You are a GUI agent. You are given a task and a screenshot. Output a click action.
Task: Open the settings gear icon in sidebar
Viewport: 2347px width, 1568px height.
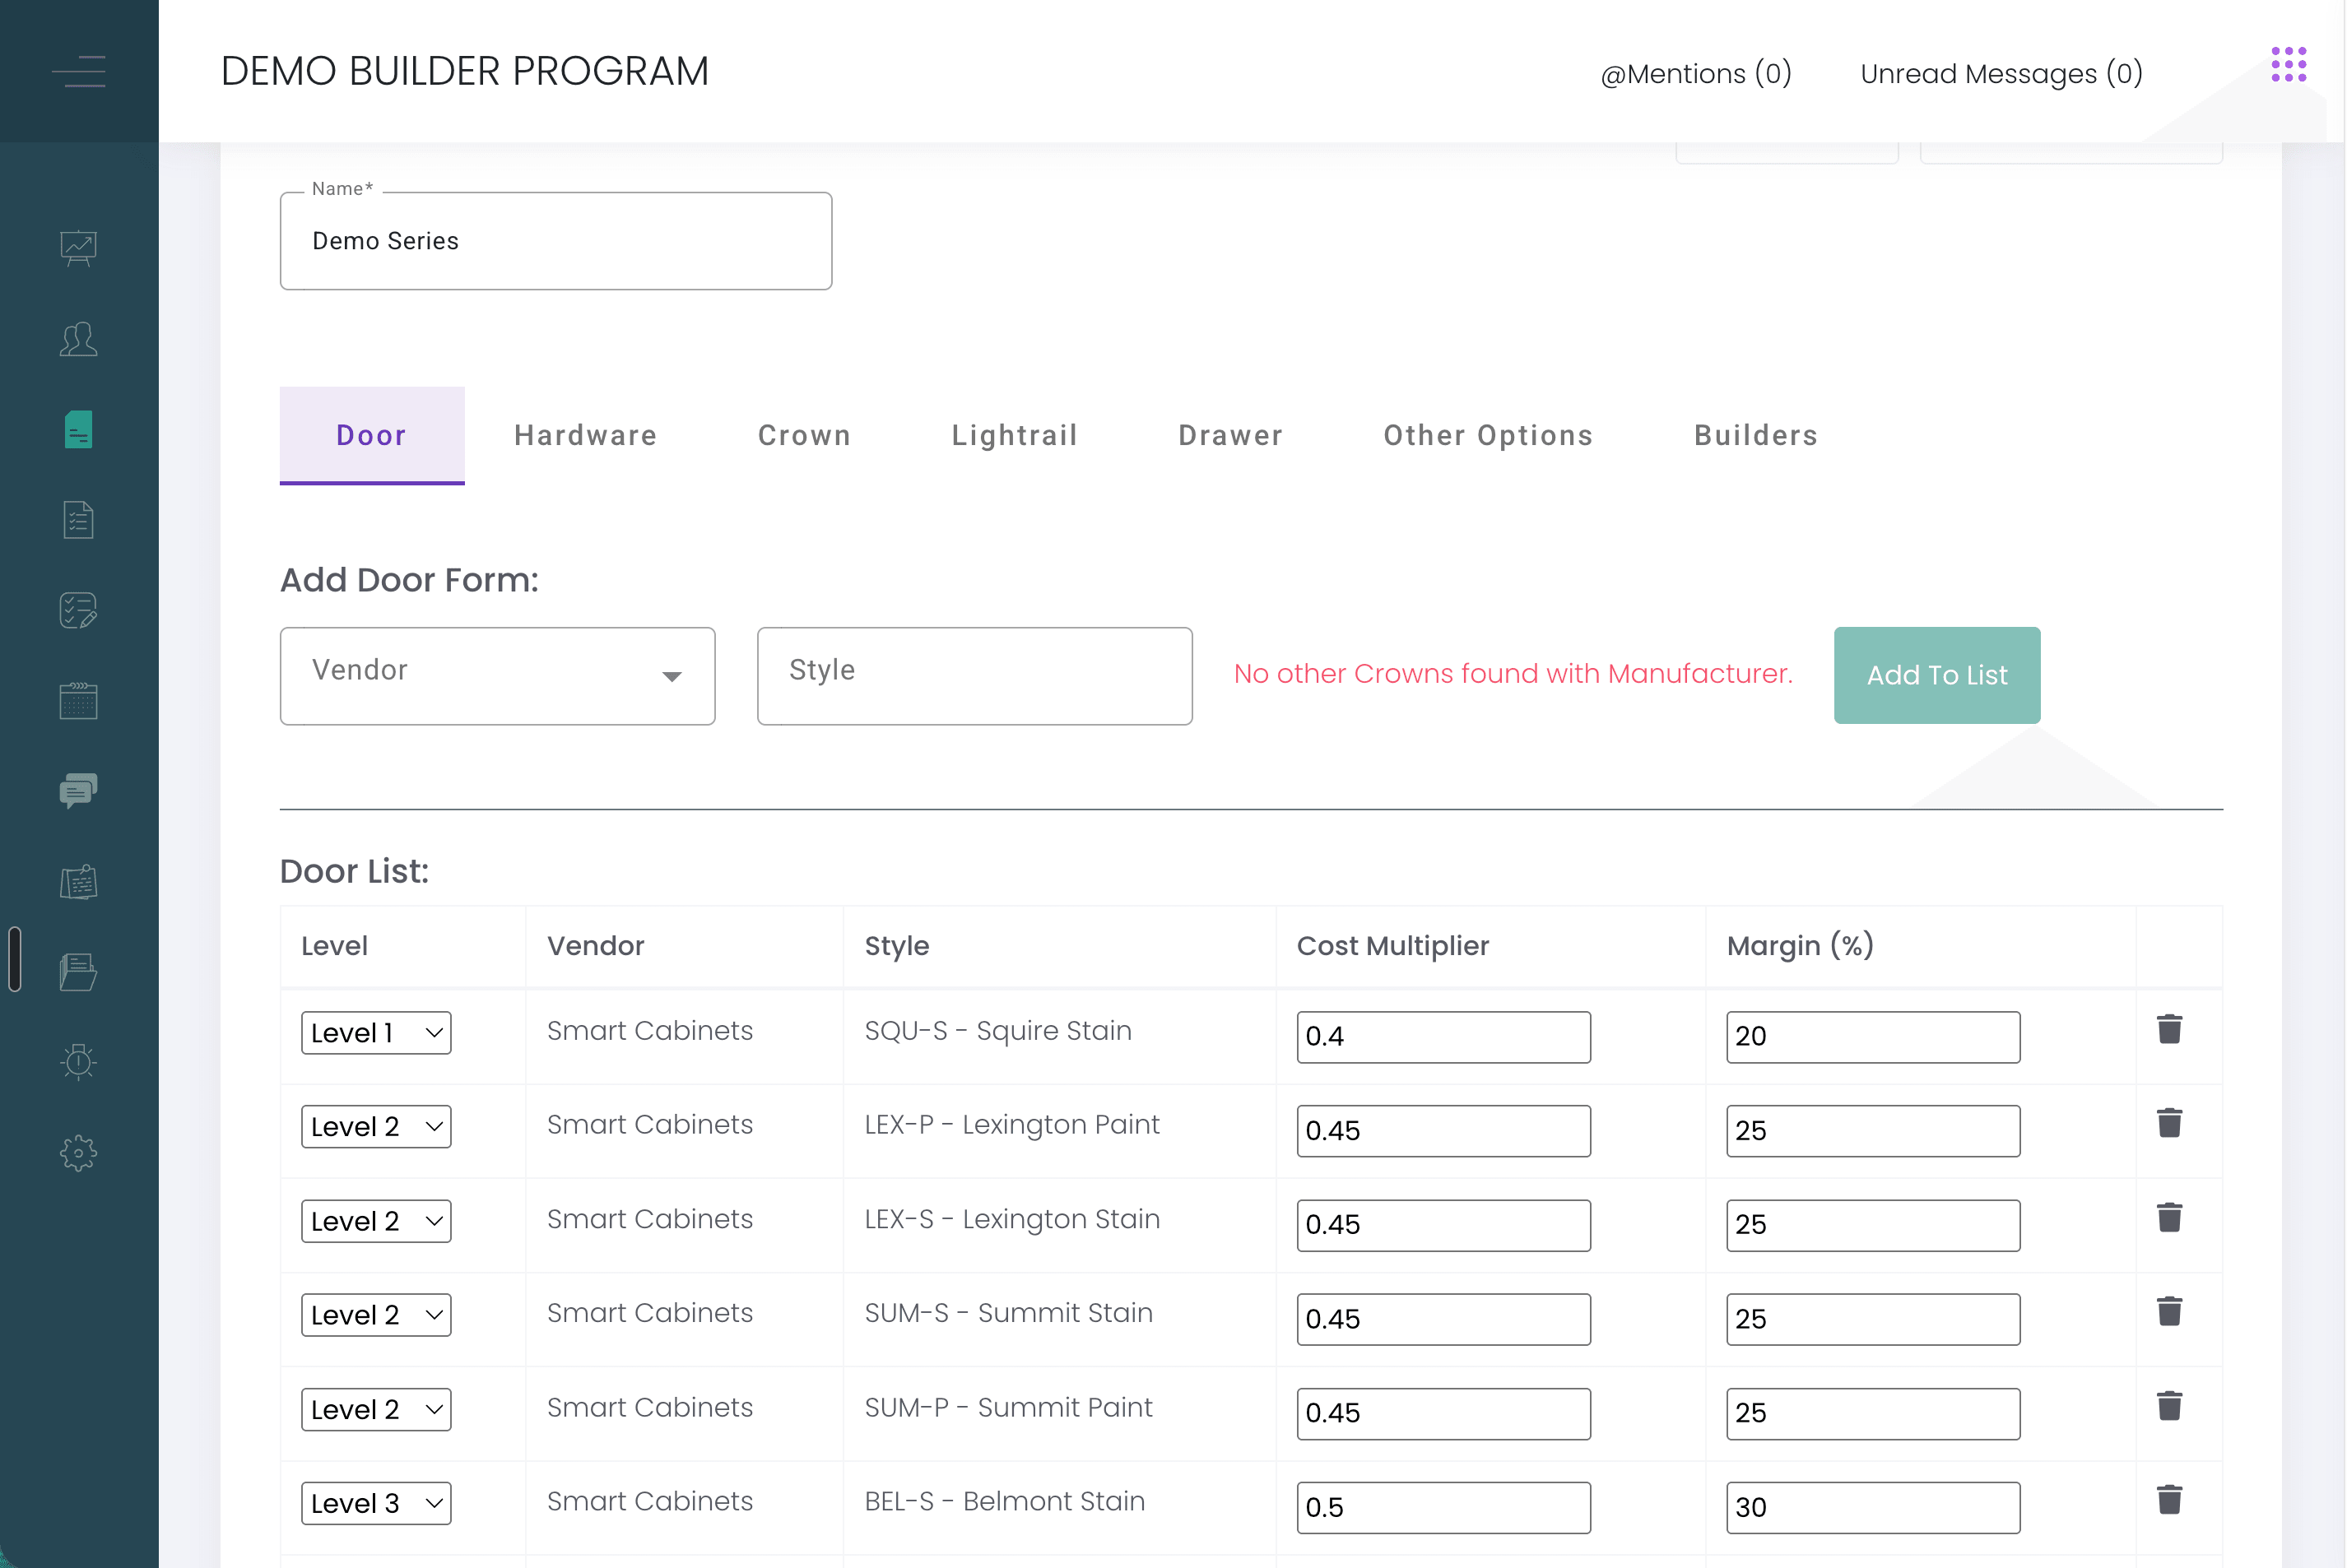click(78, 1153)
